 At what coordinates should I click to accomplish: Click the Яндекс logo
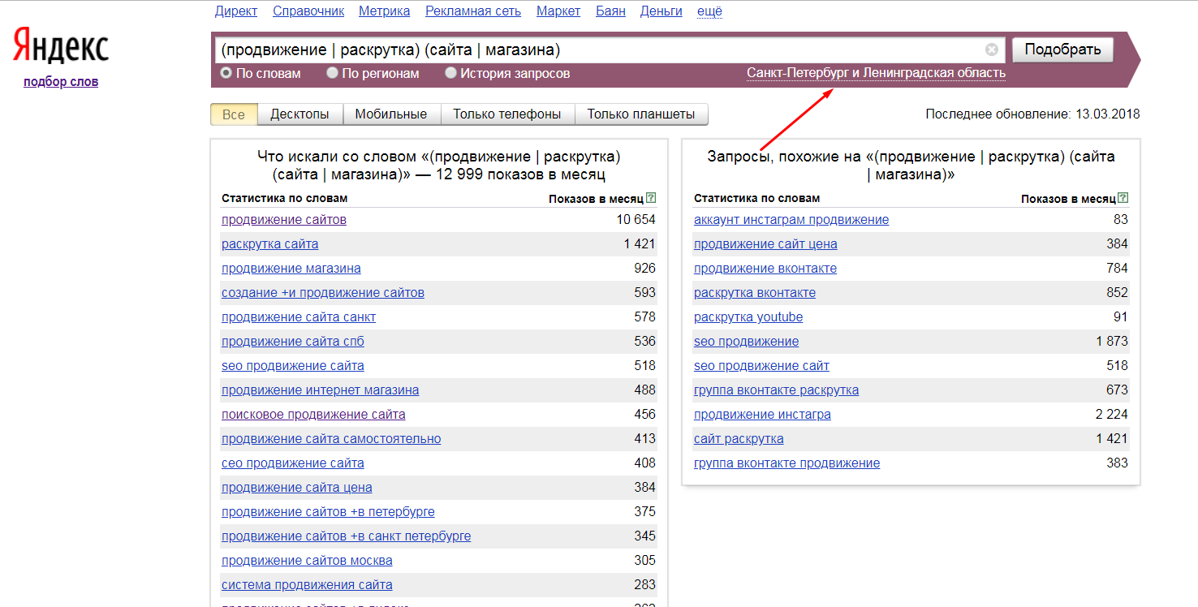point(61,49)
